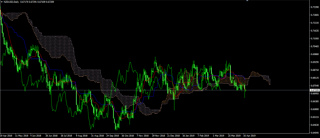Select the 29 Nov 2018 date label
The width and height of the screenshot is (320, 138).
158,135
